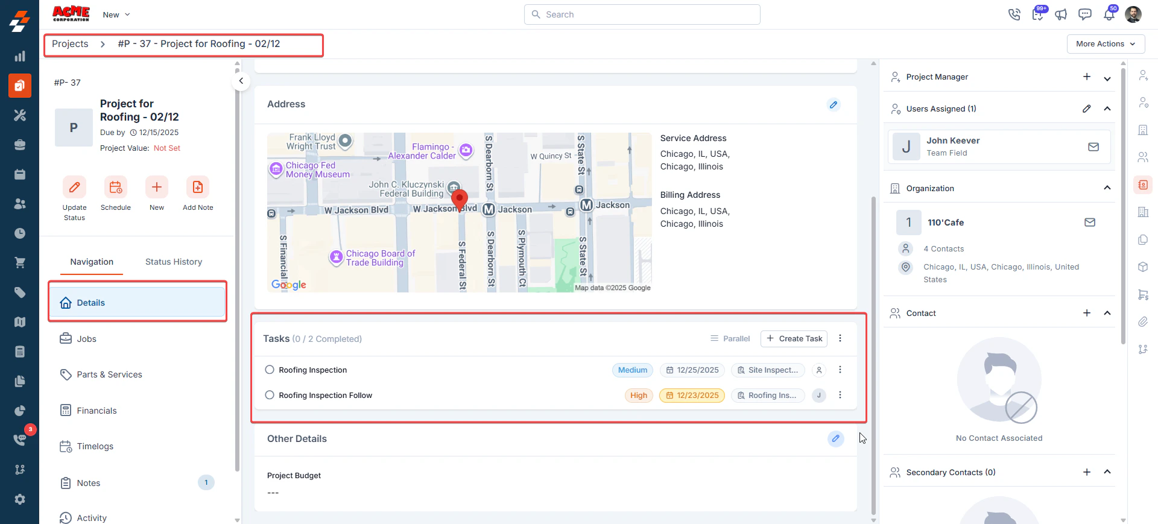
Task: Open the user profile avatar
Action: click(1133, 14)
